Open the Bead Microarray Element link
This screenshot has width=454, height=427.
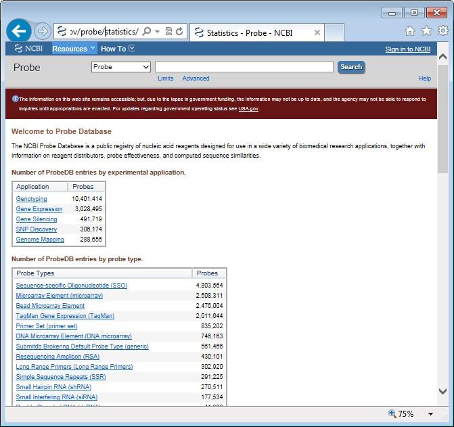pyautogui.click(x=50, y=306)
